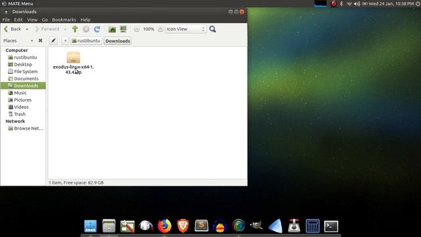Open File System from the sidebar
Image resolution: width=421 pixels, height=237 pixels.
[x=23, y=72]
